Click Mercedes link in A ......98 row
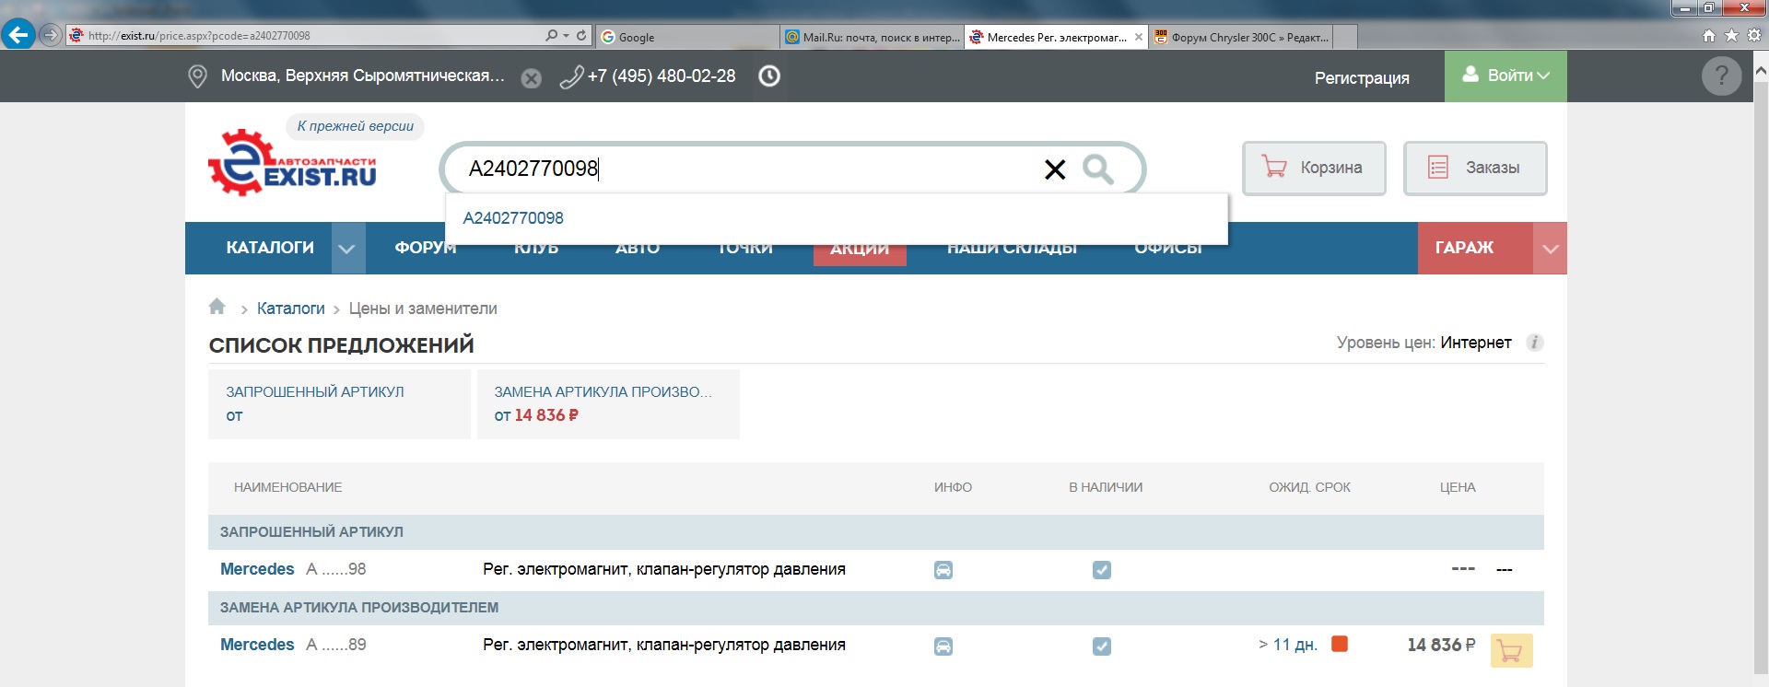 257,569
